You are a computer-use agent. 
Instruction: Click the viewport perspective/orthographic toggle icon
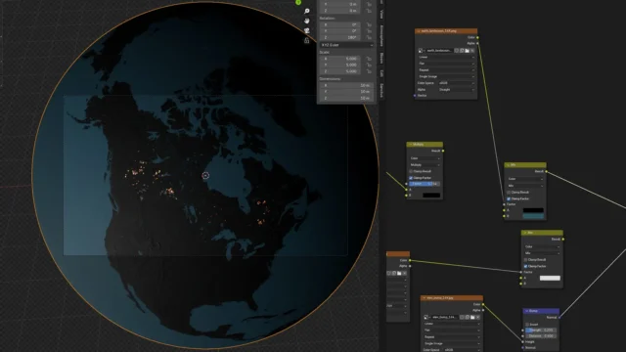pos(306,40)
